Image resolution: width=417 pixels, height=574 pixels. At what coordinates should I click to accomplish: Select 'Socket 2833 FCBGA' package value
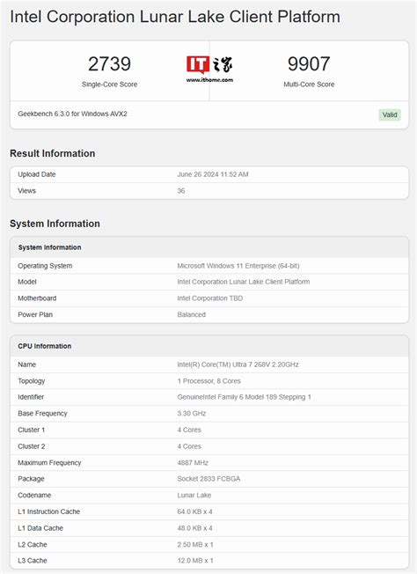tap(208, 479)
